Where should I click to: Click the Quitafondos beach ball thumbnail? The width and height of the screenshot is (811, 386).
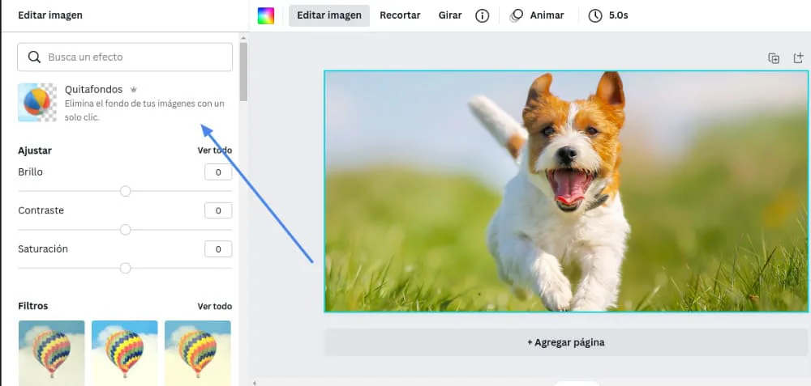tap(37, 102)
